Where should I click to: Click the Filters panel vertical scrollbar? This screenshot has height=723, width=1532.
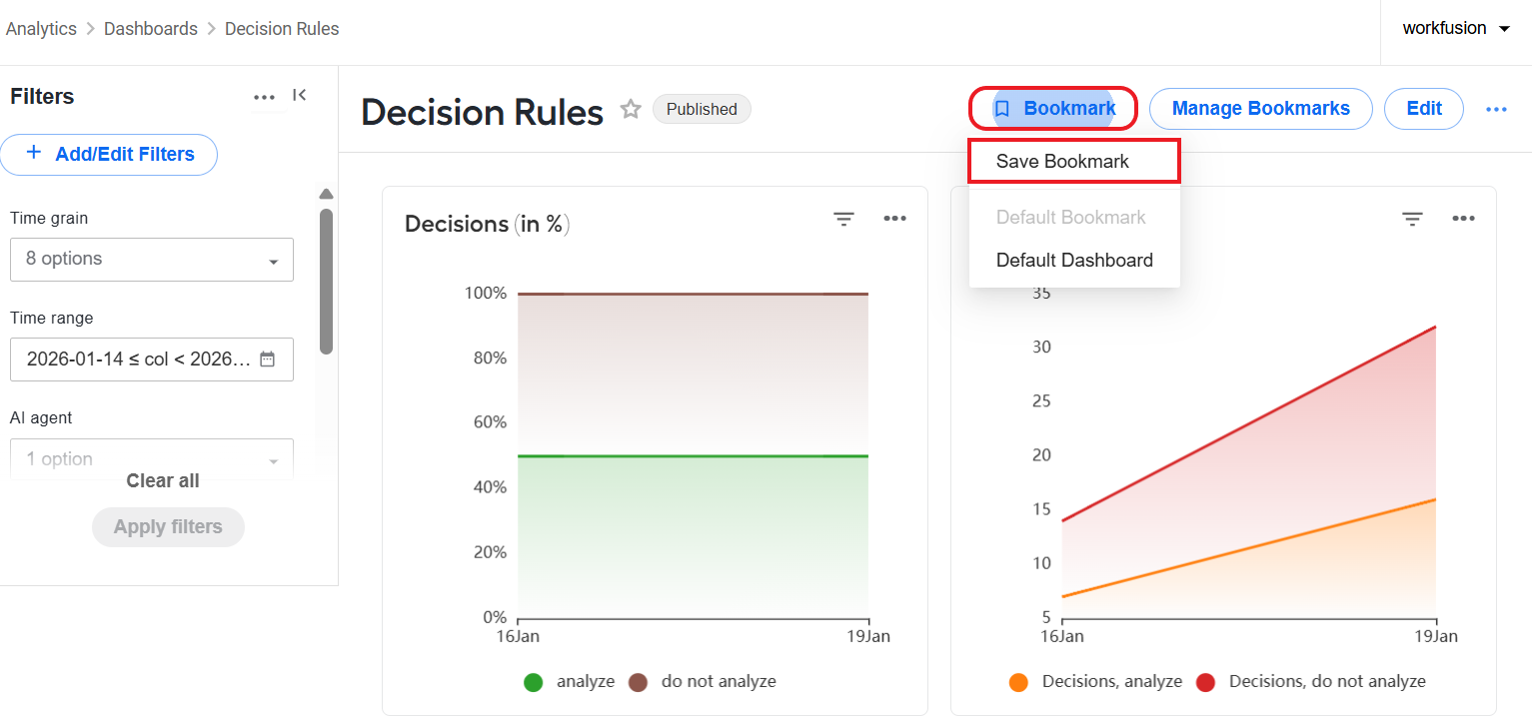tap(326, 281)
